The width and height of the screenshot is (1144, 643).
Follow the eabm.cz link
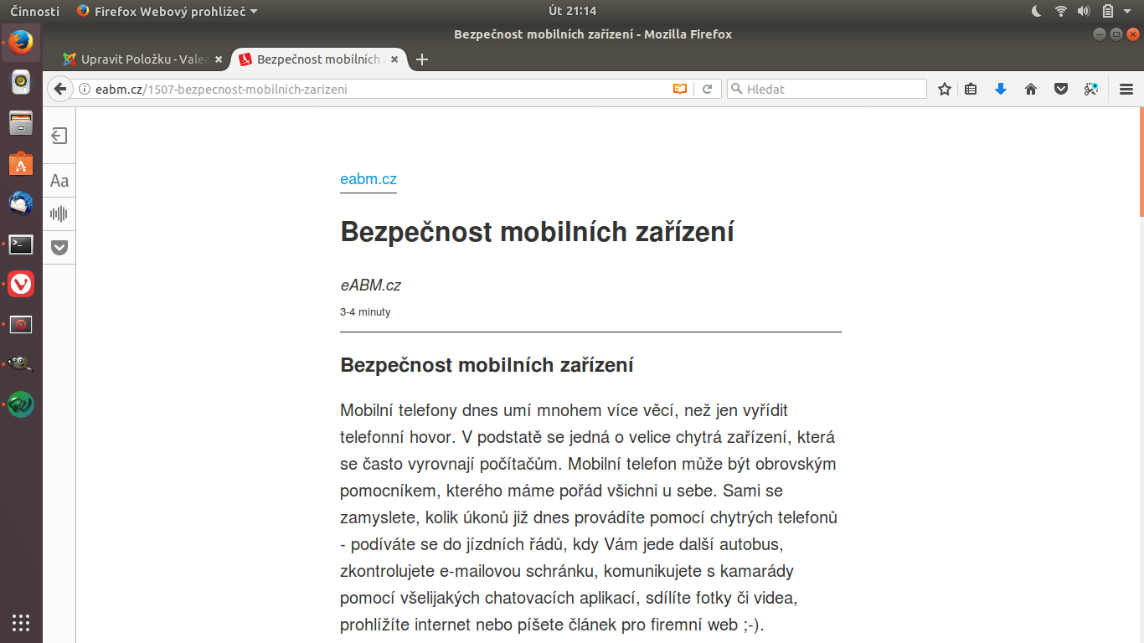click(x=368, y=179)
